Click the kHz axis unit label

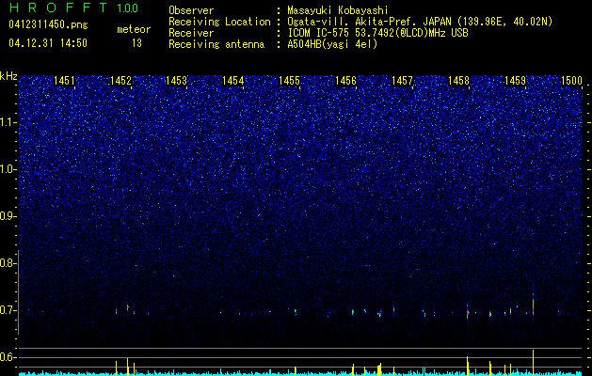tap(8, 76)
